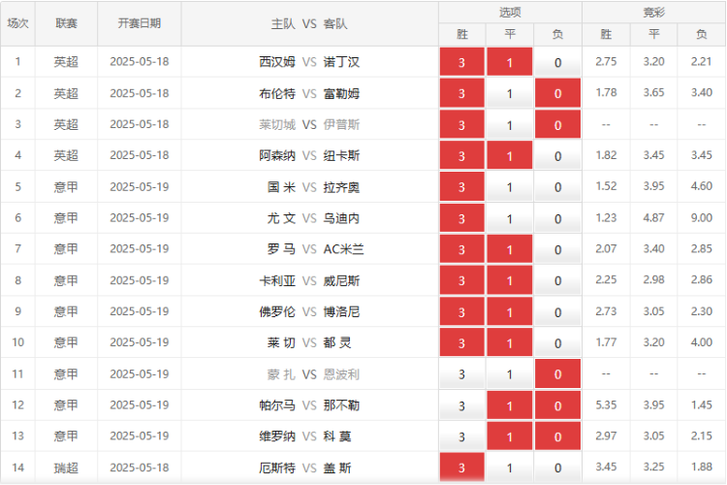The image size is (727, 485).
Task: Toggle win option 3 for 卡利亚 VS 威尼斯
Action: 461,280
